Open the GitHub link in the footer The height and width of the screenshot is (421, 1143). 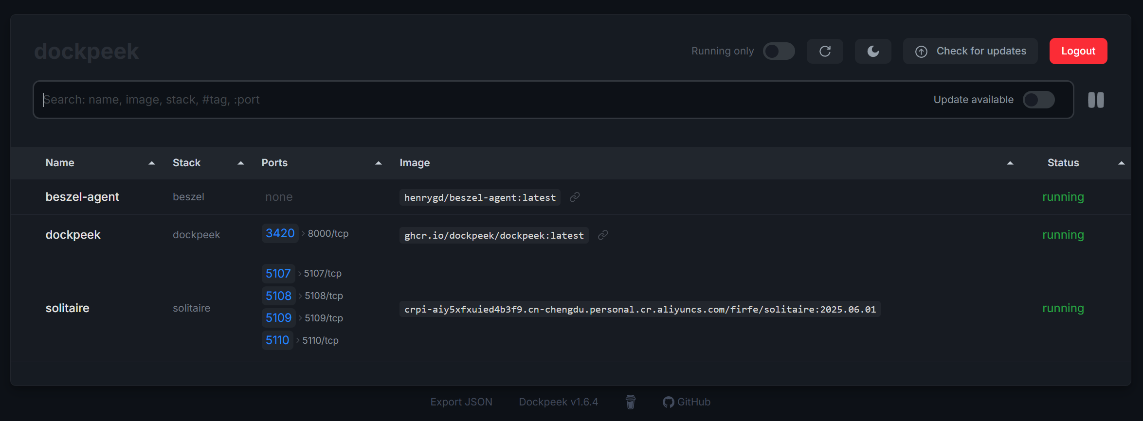click(x=687, y=402)
